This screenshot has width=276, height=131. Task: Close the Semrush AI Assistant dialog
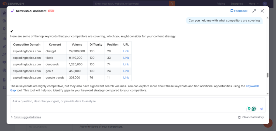(262, 11)
